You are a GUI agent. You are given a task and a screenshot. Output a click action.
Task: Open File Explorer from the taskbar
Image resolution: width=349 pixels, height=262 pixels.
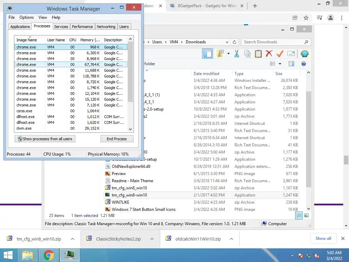(x=28, y=255)
